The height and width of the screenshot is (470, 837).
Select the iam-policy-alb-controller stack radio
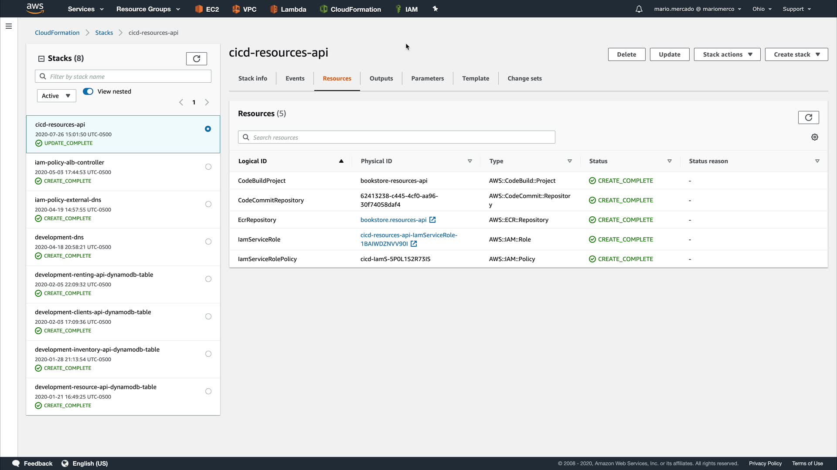click(x=208, y=167)
